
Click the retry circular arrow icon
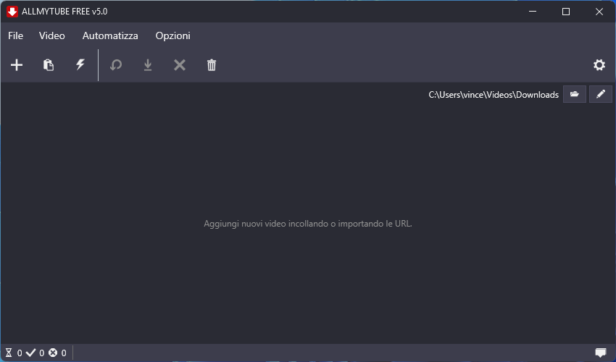[116, 65]
